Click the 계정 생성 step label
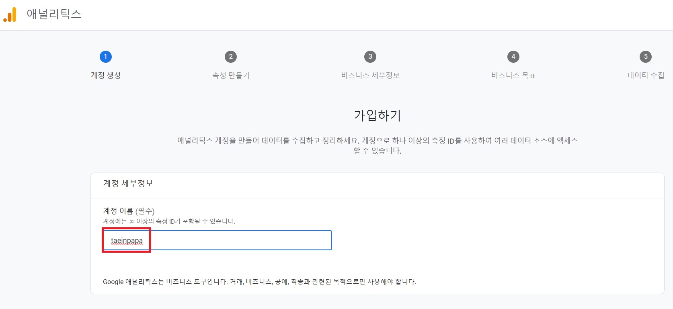This screenshot has width=673, height=309. 106,75
